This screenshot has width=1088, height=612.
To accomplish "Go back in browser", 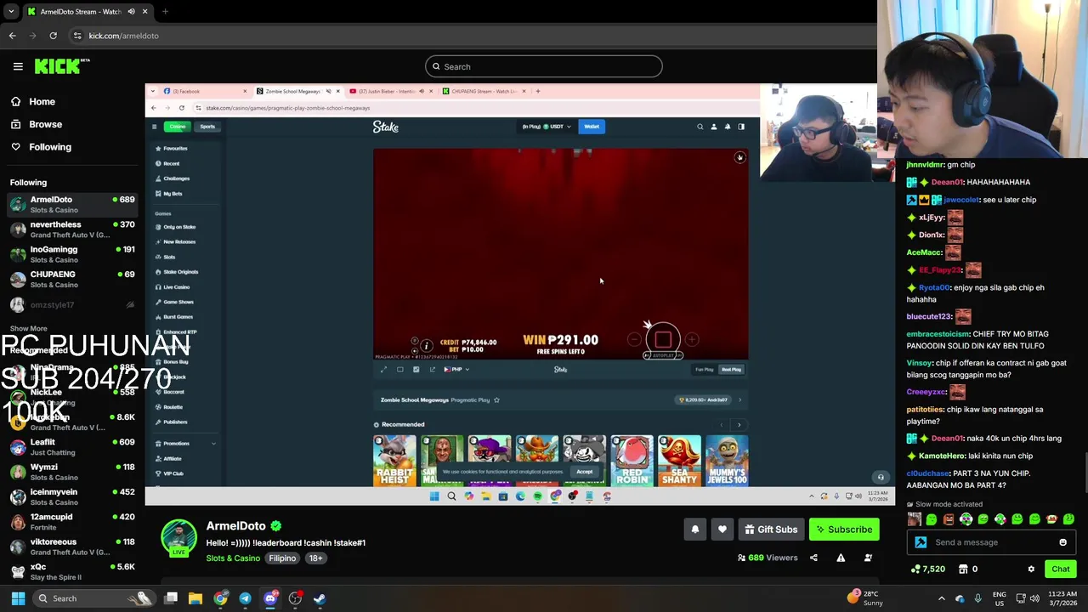I will click(12, 36).
